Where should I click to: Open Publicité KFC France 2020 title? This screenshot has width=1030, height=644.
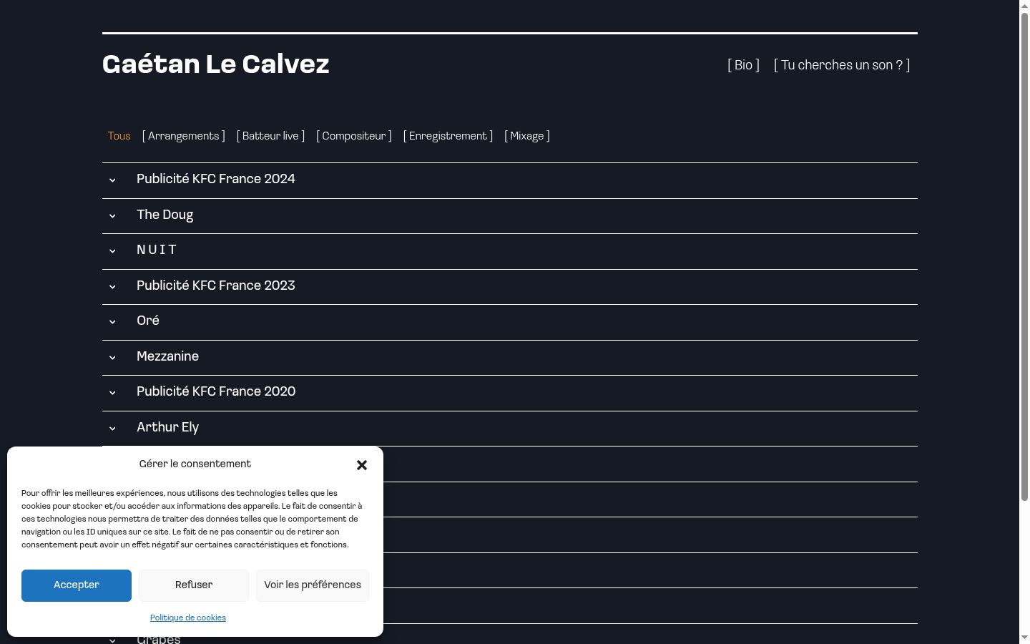coord(216,391)
